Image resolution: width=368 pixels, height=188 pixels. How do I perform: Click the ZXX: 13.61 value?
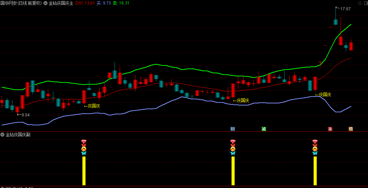point(85,3)
